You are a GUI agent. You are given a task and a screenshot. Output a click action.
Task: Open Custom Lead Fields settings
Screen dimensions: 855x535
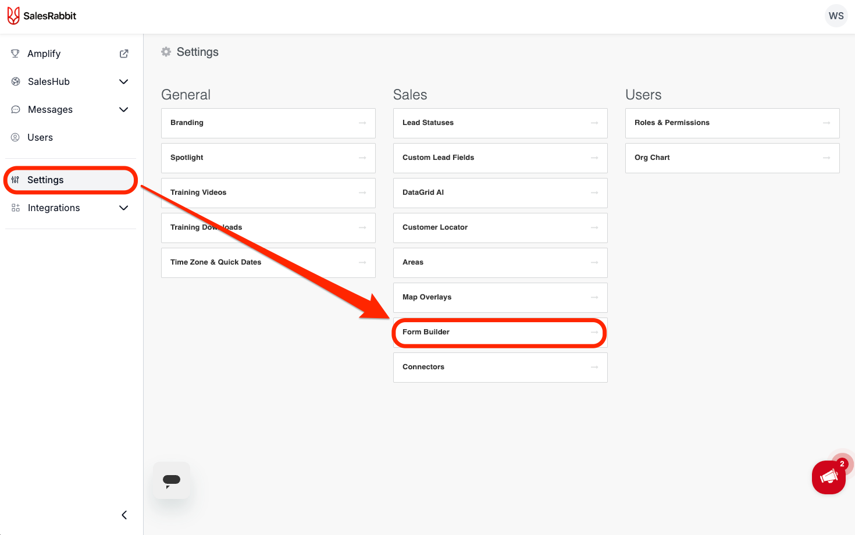[500, 158]
